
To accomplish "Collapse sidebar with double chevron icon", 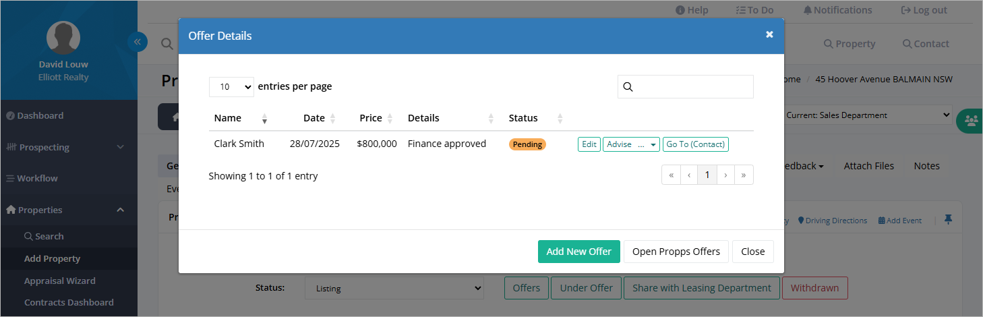I will click(x=137, y=42).
